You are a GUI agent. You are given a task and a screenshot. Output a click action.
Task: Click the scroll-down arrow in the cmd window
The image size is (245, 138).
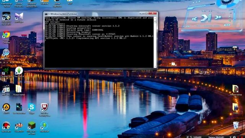[155, 66]
